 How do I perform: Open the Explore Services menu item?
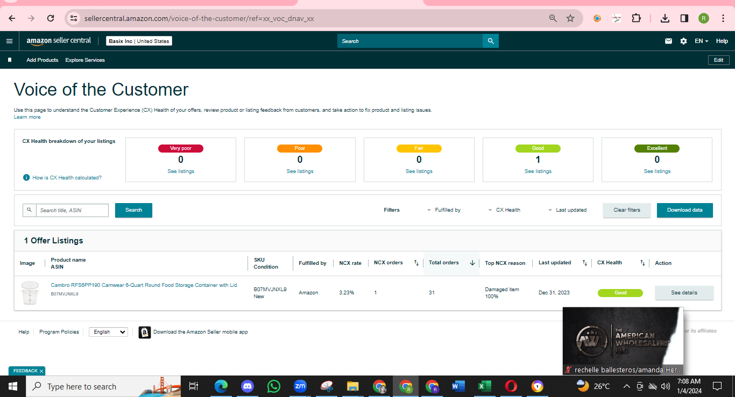click(x=85, y=60)
